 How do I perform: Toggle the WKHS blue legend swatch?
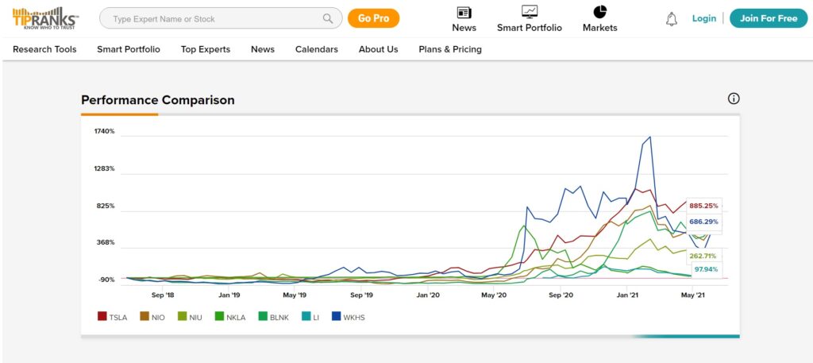coord(336,316)
